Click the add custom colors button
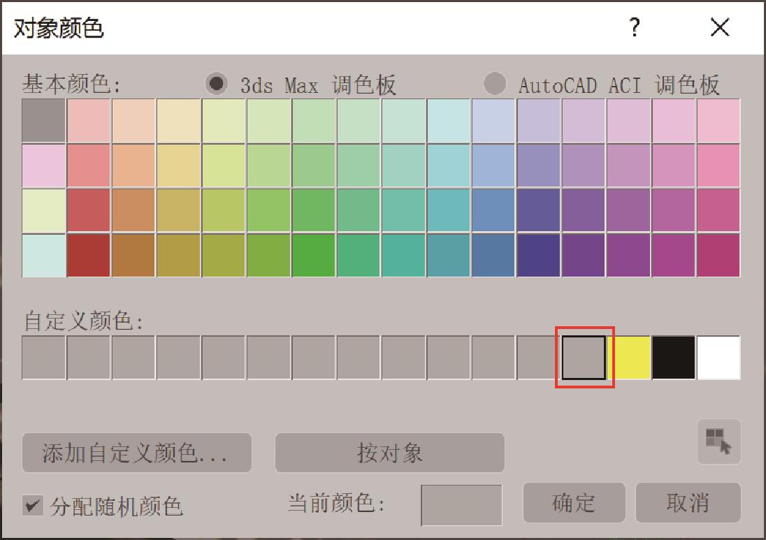The width and height of the screenshot is (766, 540). (136, 453)
